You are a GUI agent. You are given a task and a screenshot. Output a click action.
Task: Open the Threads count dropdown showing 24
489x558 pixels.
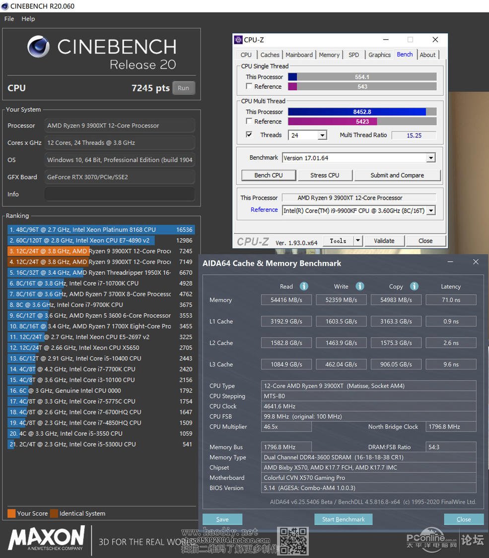322,135
